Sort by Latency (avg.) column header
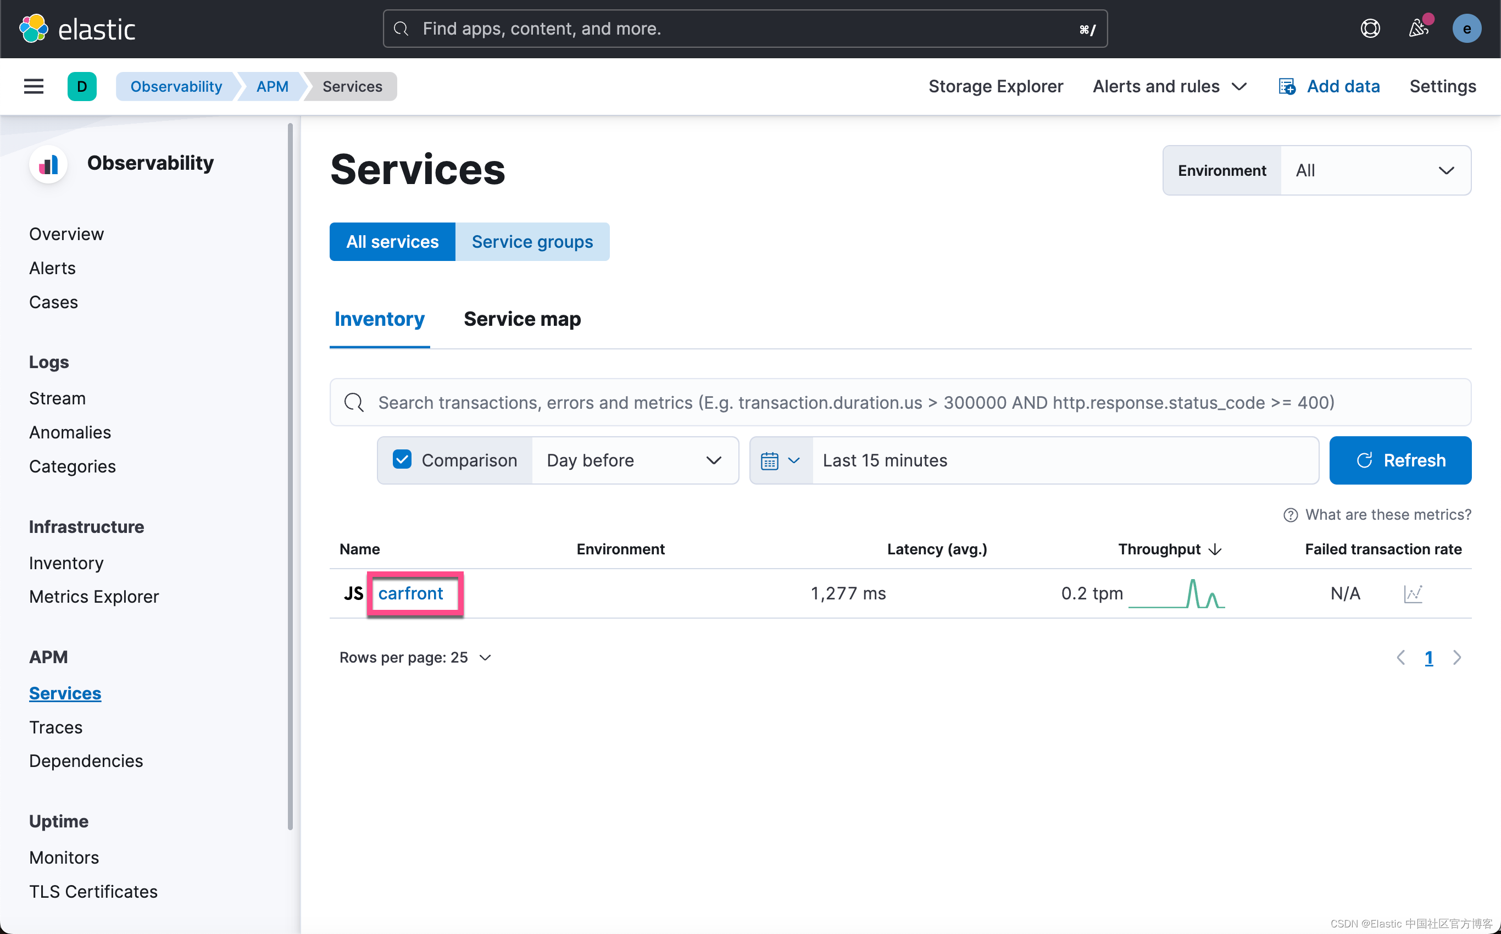Viewport: 1501px width, 934px height. click(x=936, y=550)
